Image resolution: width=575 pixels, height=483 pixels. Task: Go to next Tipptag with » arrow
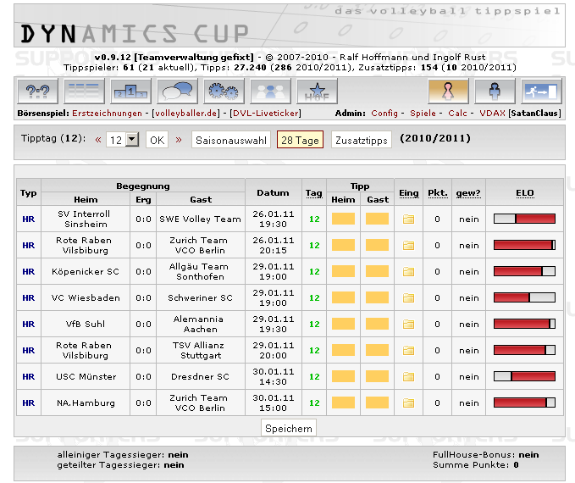point(179,140)
